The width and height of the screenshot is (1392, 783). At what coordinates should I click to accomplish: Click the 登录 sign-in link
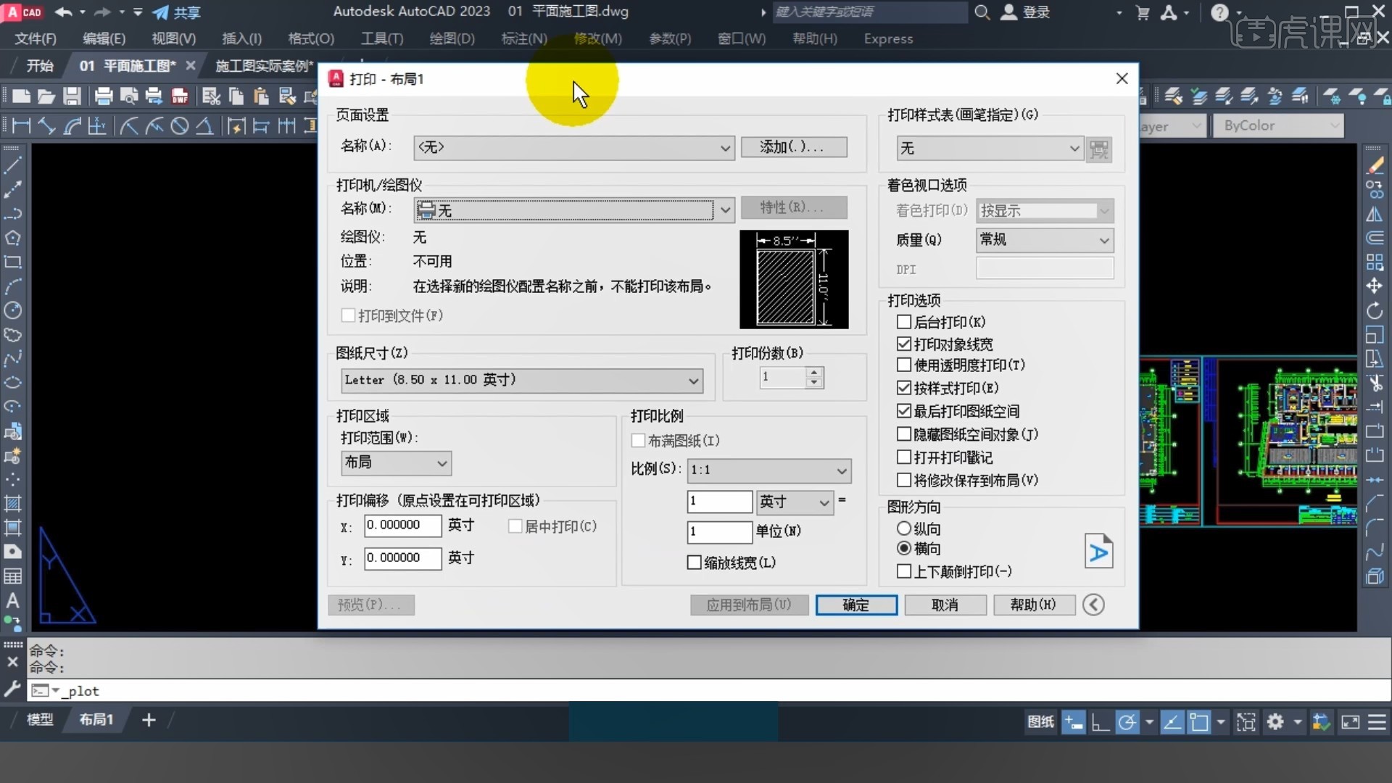pyautogui.click(x=1026, y=12)
